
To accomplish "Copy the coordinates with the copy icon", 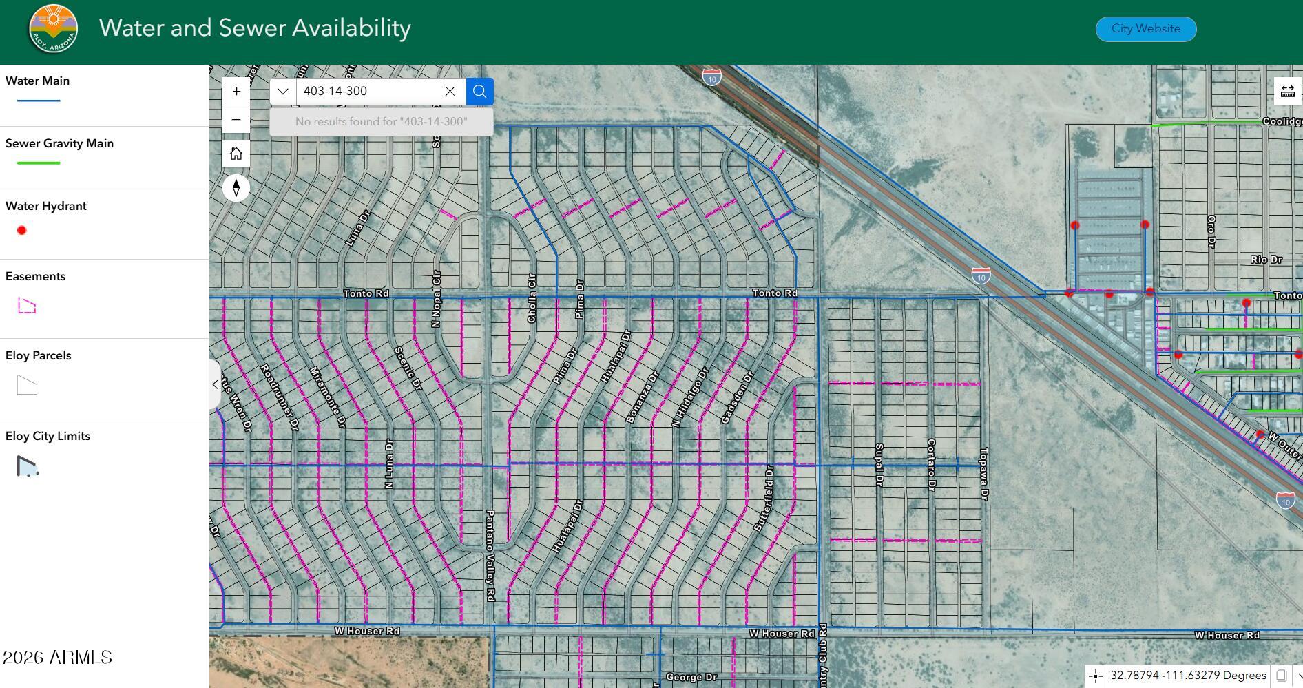I will [x=1282, y=676].
